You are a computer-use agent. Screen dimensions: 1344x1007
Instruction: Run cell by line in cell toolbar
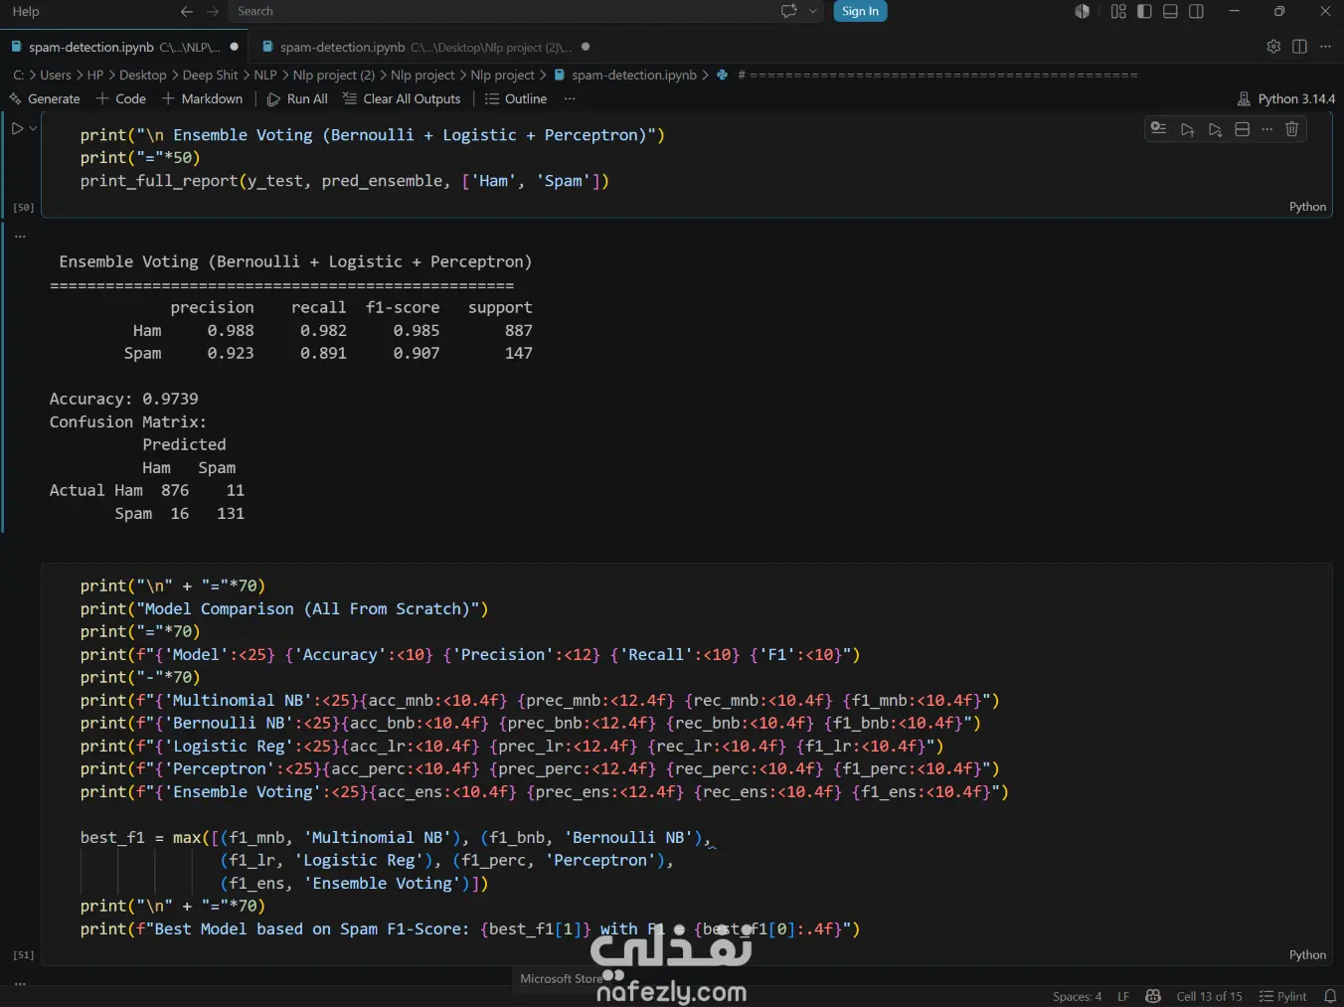click(1158, 129)
